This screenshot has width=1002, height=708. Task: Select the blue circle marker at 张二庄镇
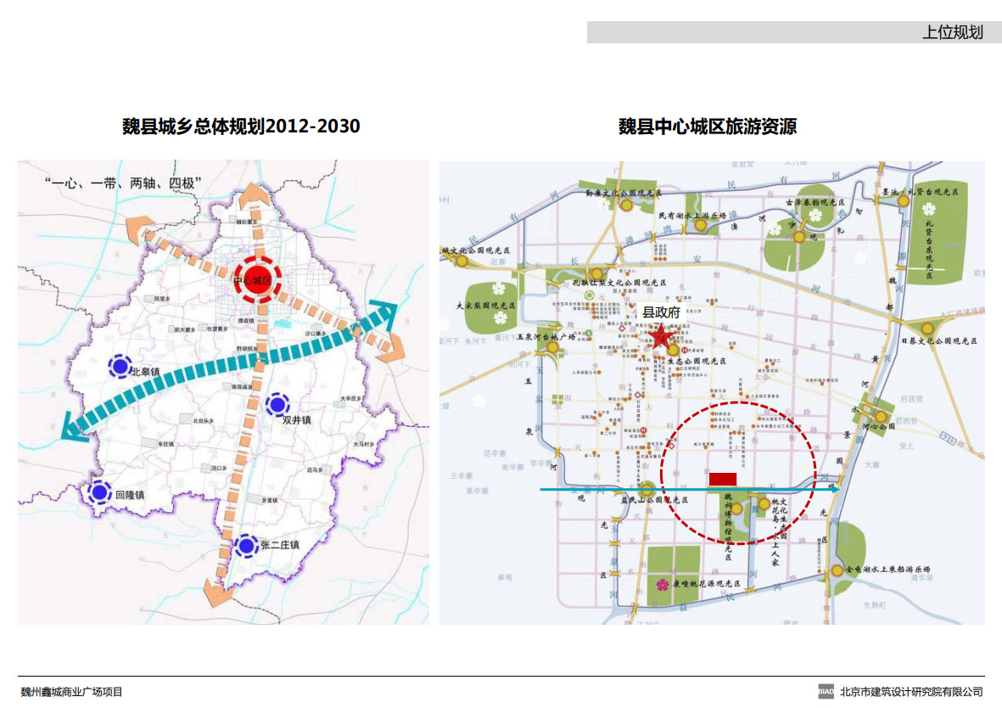(x=246, y=546)
